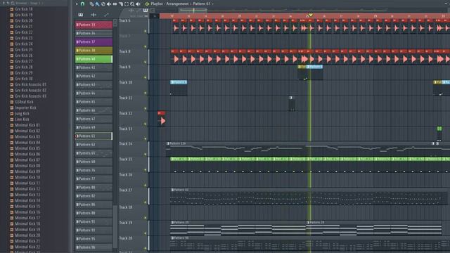Image resolution: width=450 pixels, height=253 pixels.
Task: Select Minimal Kick 10 in Browser
Action: (27, 177)
